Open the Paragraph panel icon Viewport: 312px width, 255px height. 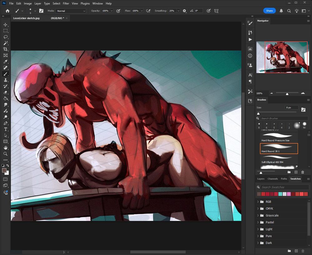(250, 81)
